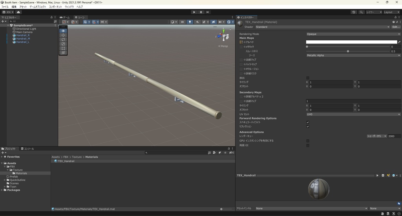Click the render queue value field 2000
The image size is (402, 216).
pos(394,136)
